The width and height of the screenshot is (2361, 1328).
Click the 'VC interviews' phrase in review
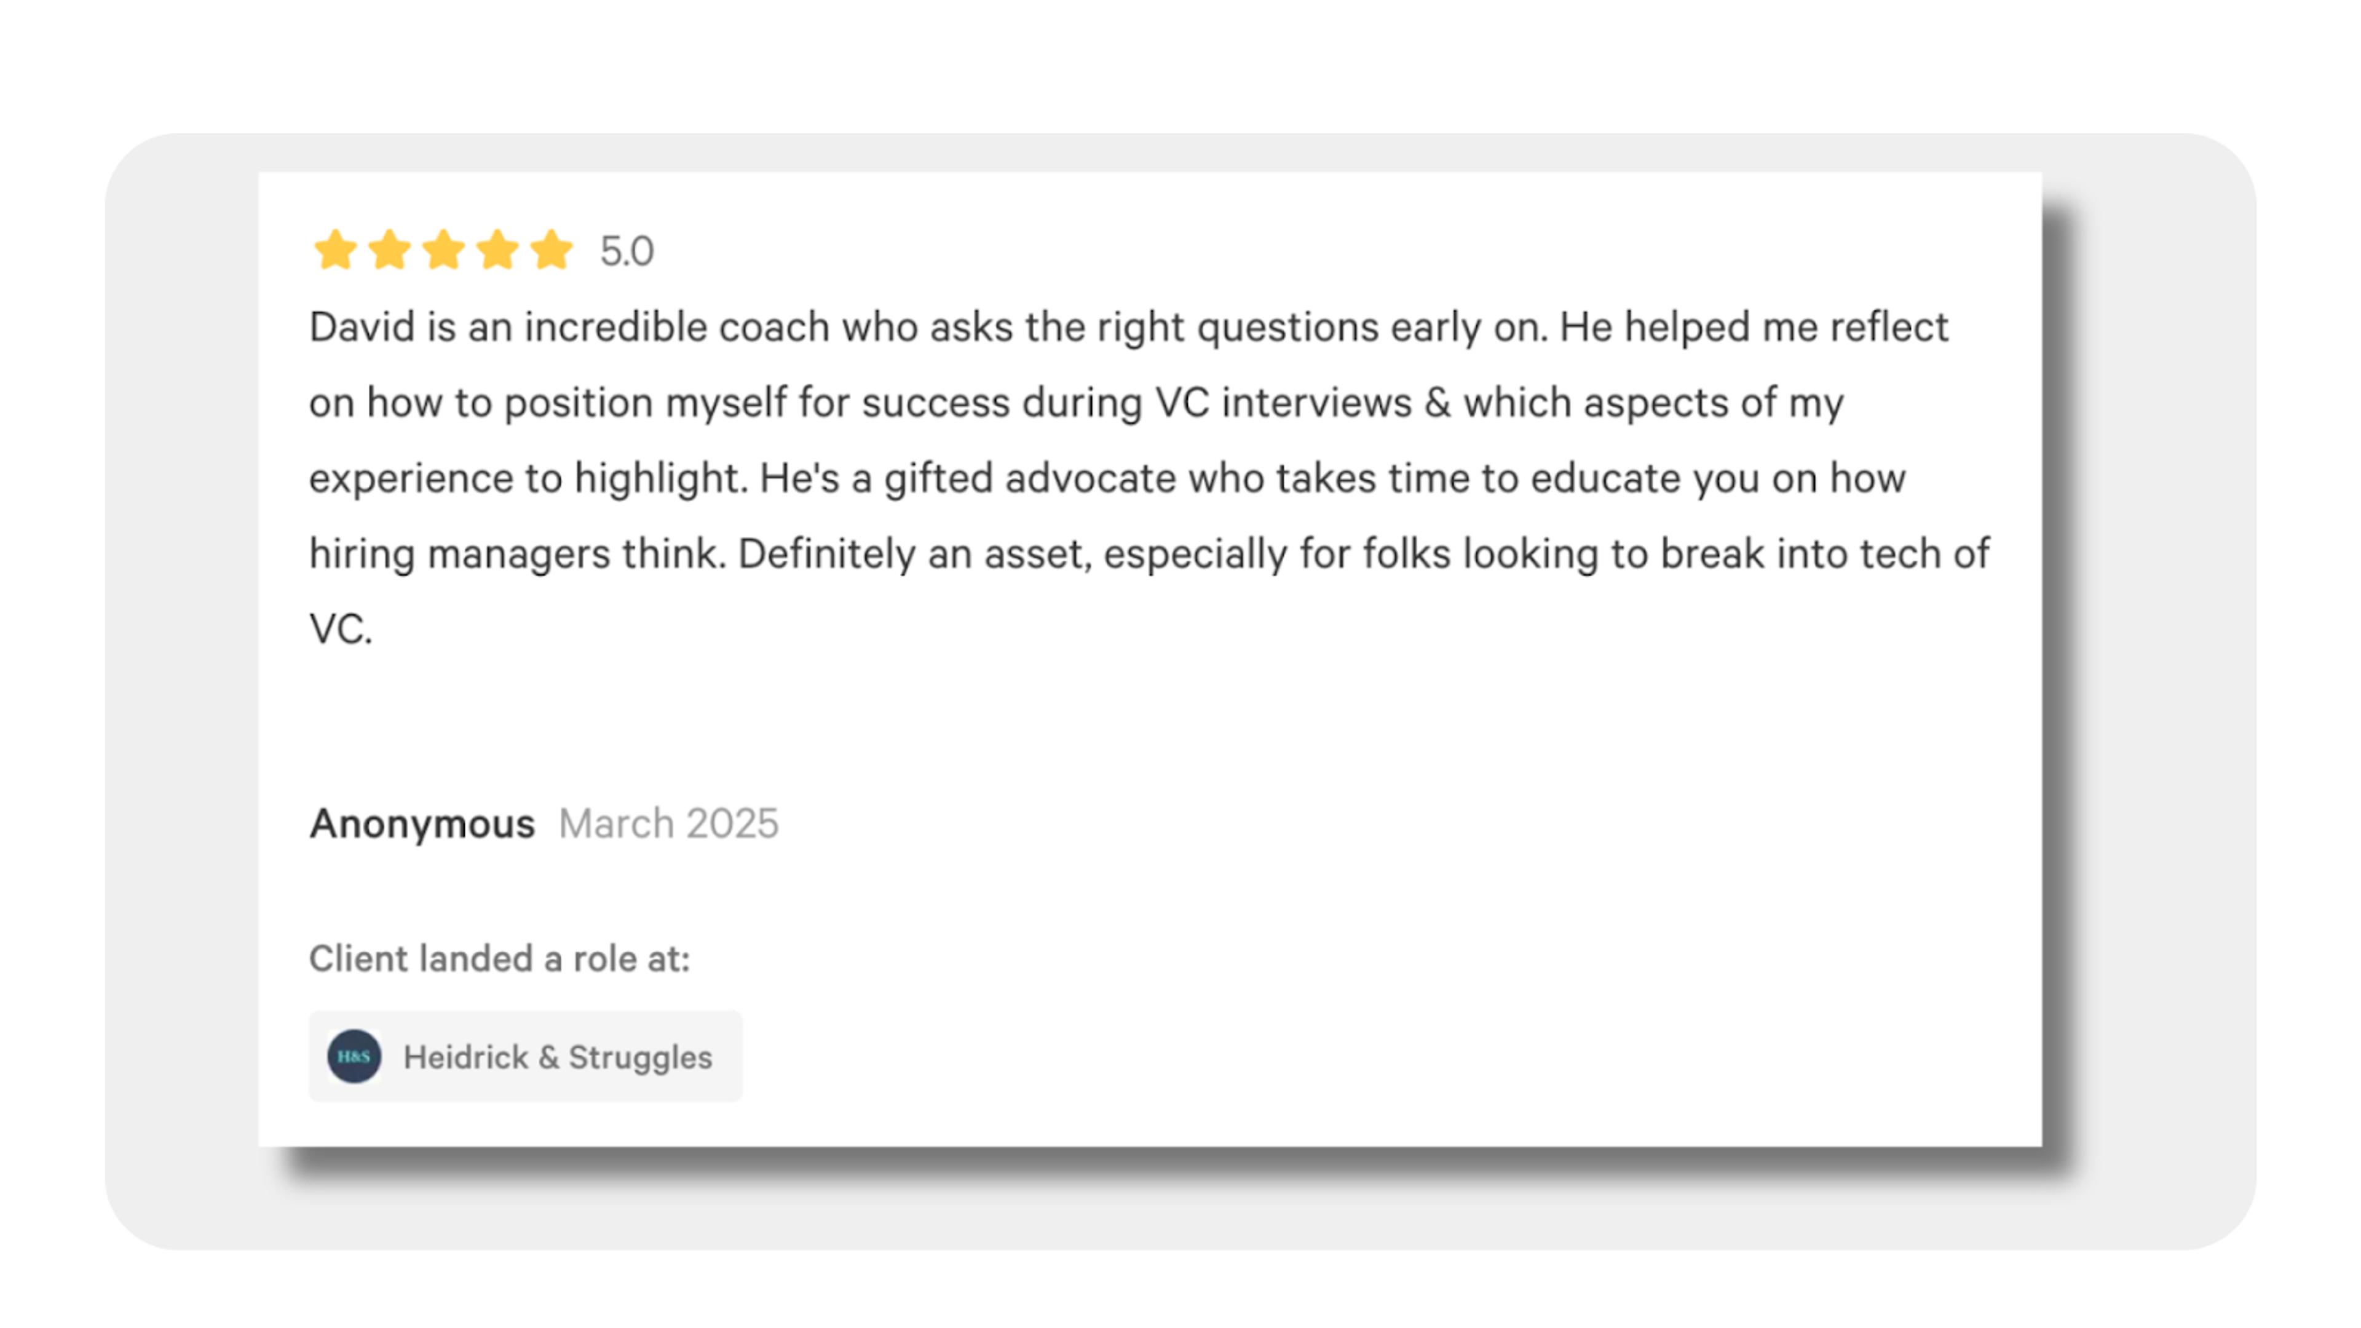click(1283, 402)
